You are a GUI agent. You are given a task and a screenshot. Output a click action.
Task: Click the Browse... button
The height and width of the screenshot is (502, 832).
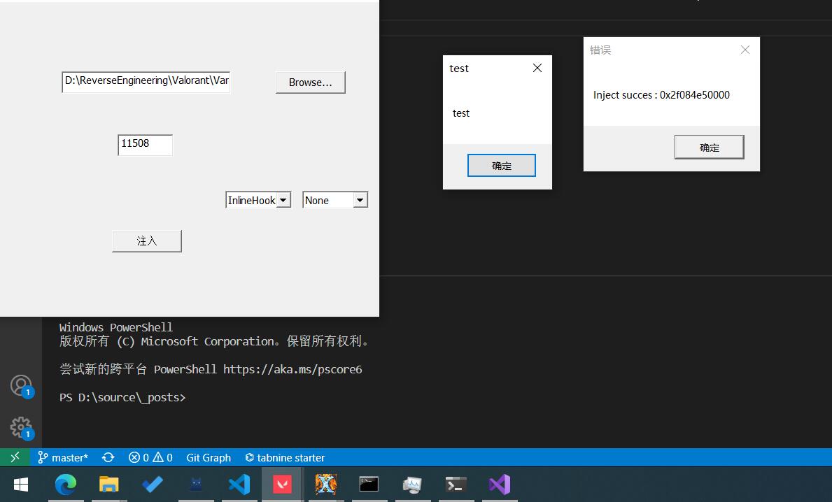click(x=310, y=82)
